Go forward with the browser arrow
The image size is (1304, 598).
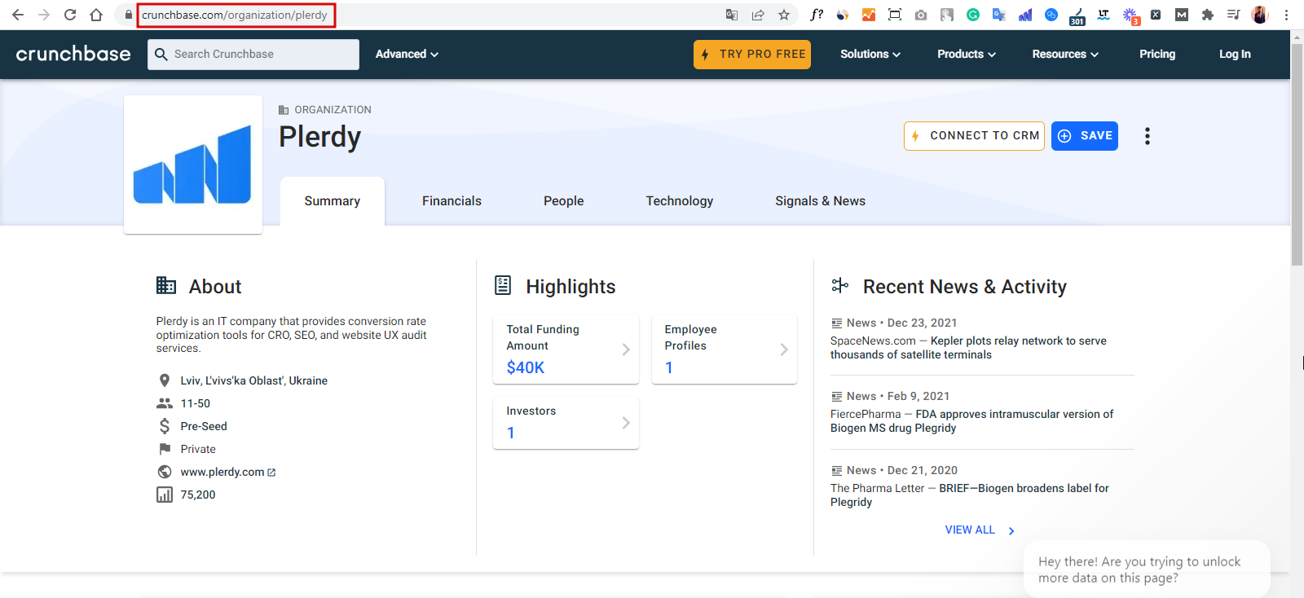(x=44, y=15)
